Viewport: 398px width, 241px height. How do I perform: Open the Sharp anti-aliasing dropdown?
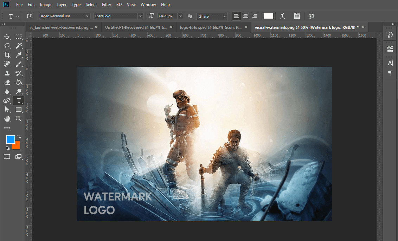[x=212, y=16]
